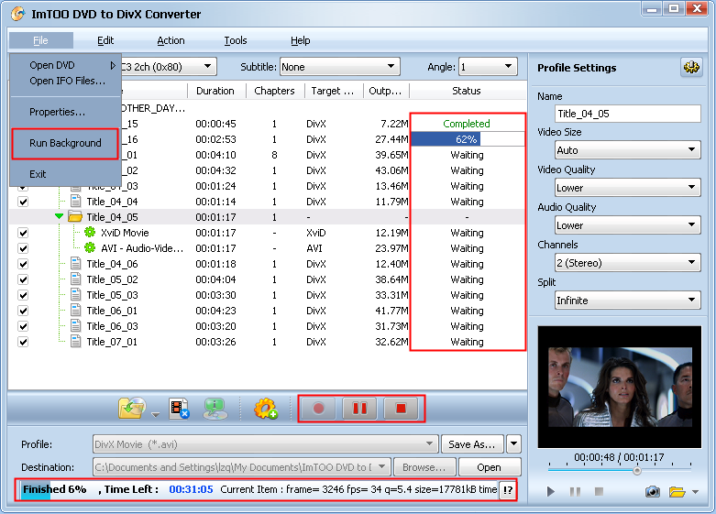
Task: Stop the preview video player
Action: click(x=599, y=491)
